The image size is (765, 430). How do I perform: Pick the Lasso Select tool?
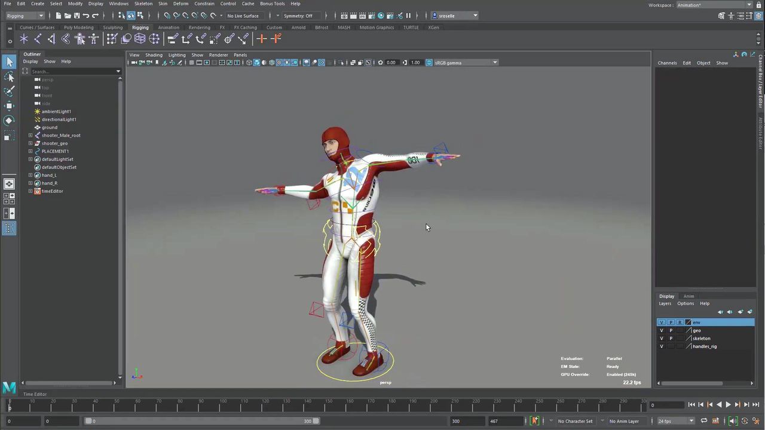click(9, 76)
